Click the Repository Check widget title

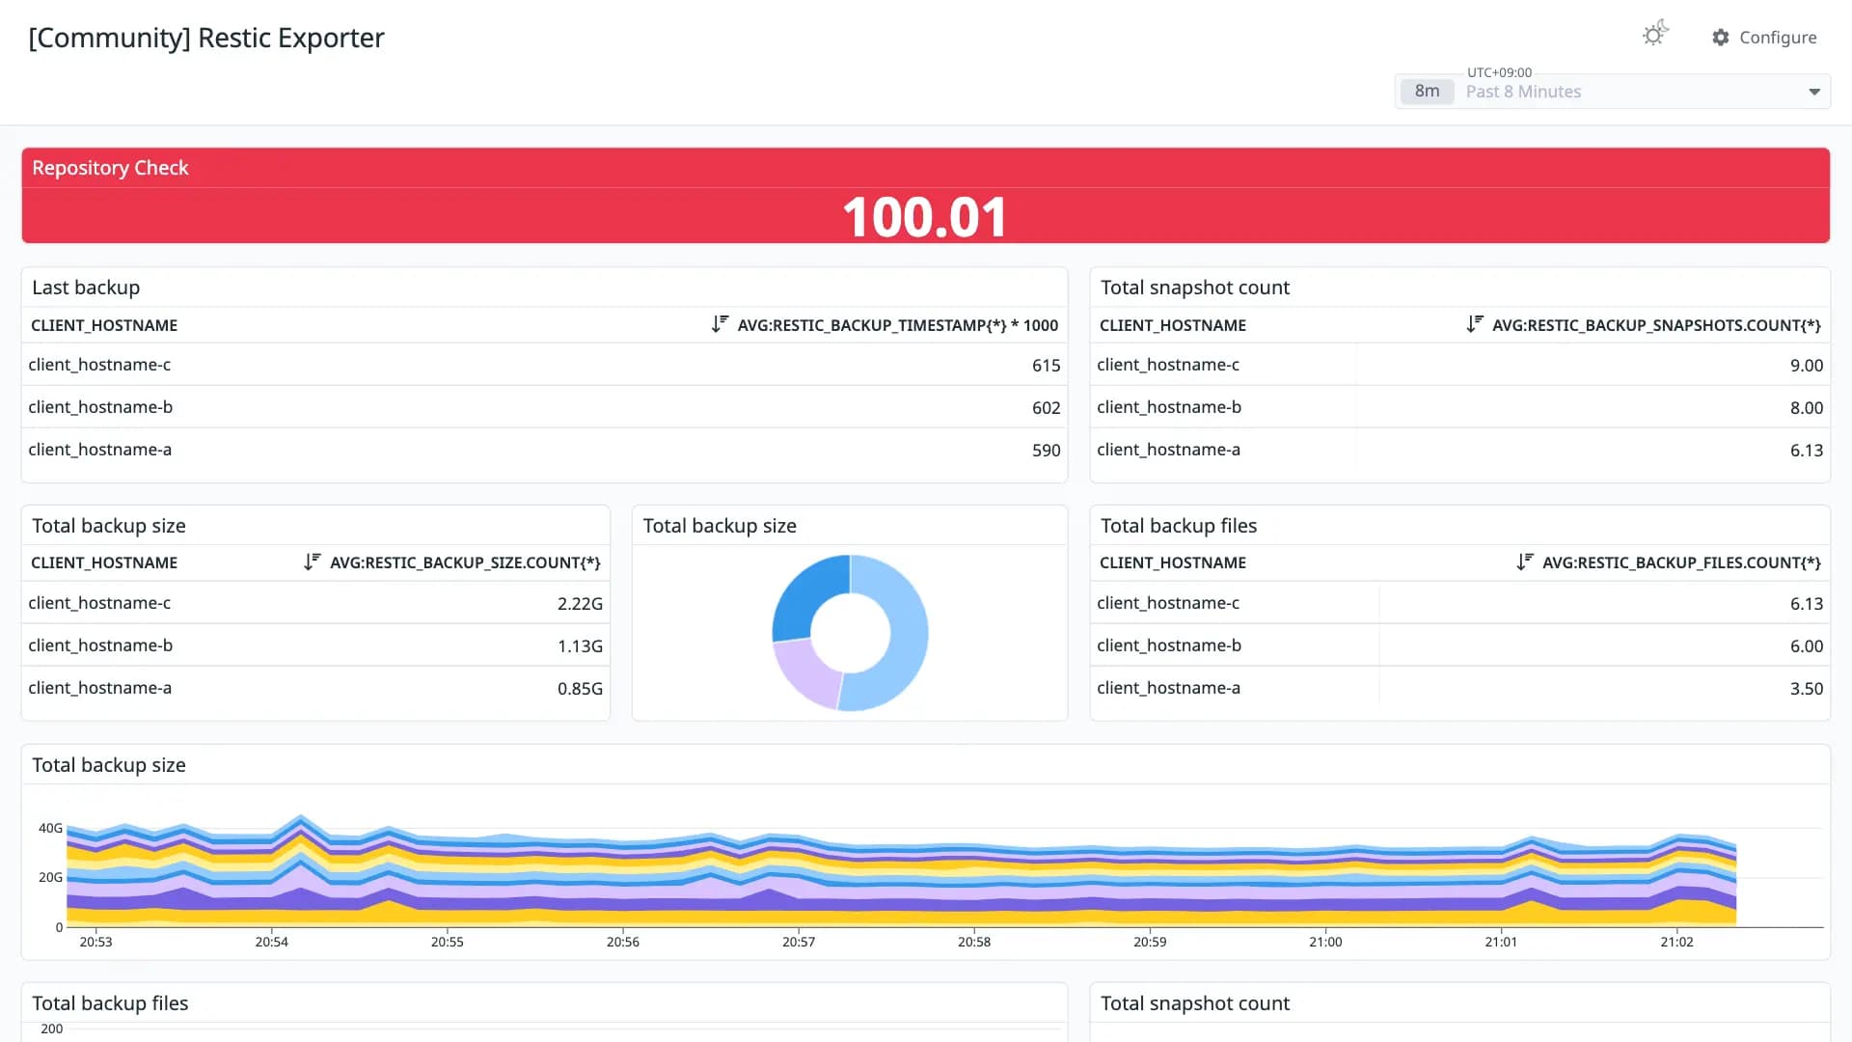point(110,168)
